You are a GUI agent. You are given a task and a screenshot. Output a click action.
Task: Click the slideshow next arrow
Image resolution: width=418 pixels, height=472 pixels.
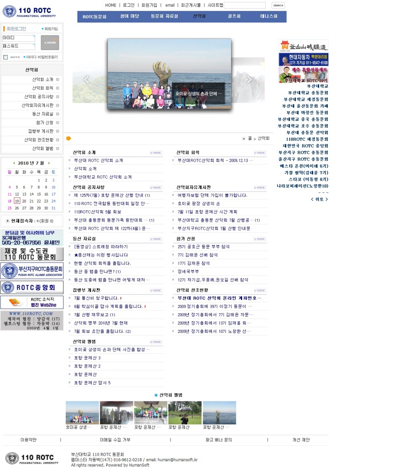(249, 79)
